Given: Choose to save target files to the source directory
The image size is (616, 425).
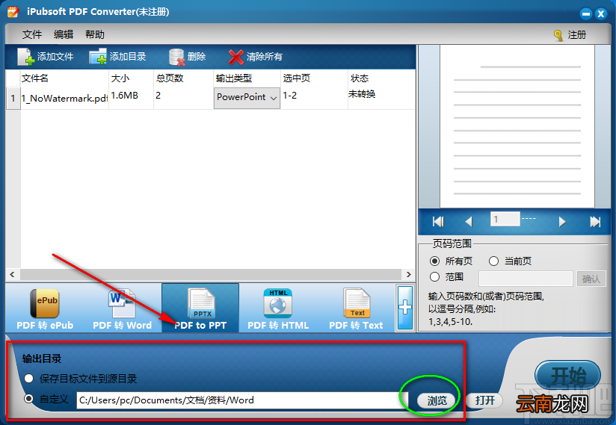Looking at the screenshot, I should (x=28, y=379).
